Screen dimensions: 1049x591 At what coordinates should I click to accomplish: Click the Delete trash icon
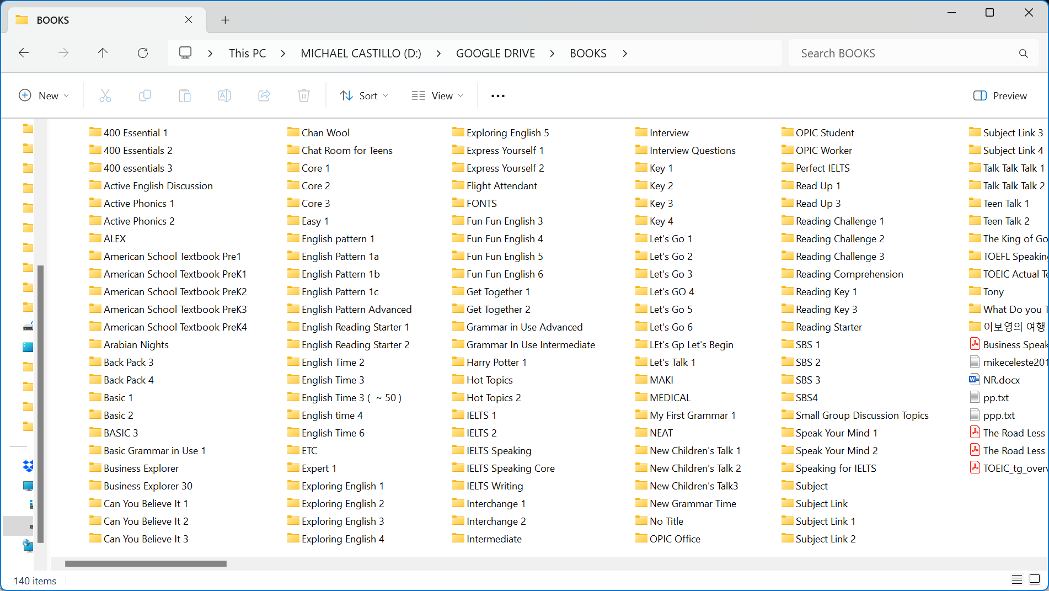pos(304,96)
